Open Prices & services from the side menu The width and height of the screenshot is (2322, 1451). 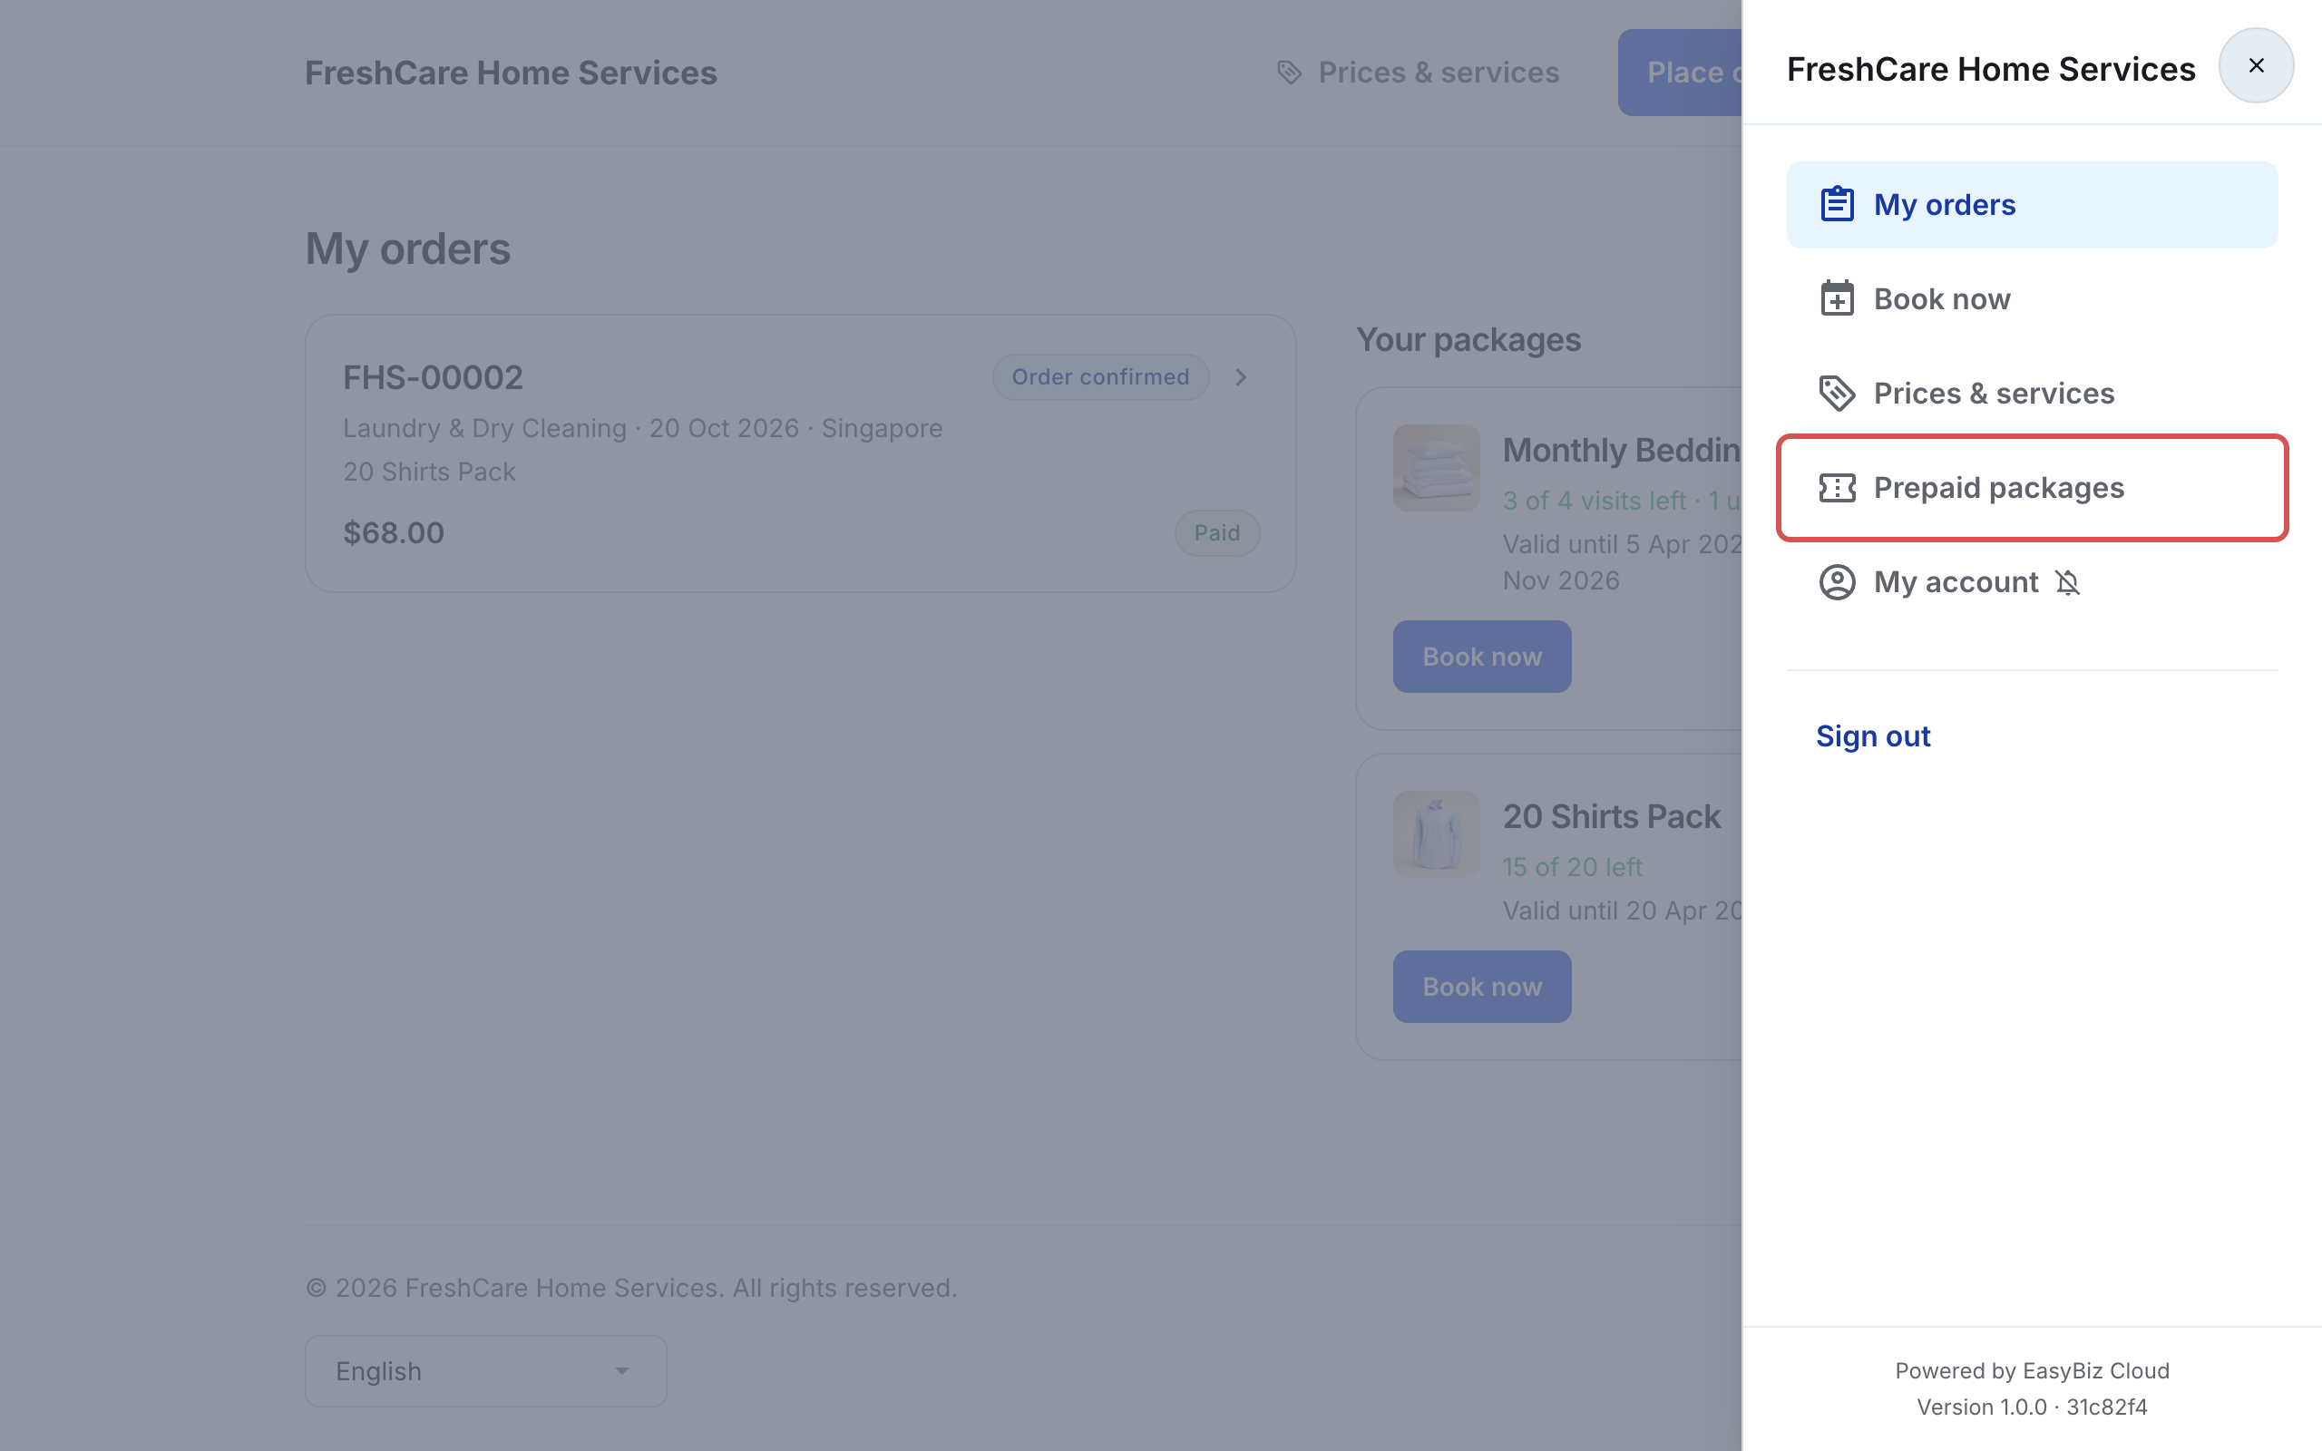(x=2031, y=393)
